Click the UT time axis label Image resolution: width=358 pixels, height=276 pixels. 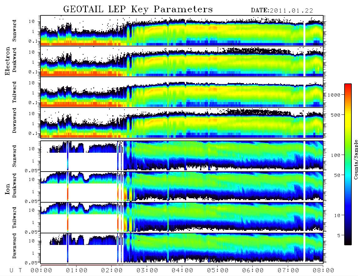[16, 270]
